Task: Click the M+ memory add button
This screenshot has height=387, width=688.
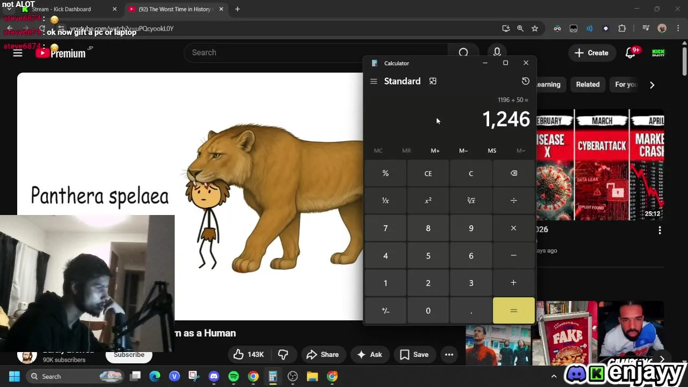Action: [x=435, y=150]
